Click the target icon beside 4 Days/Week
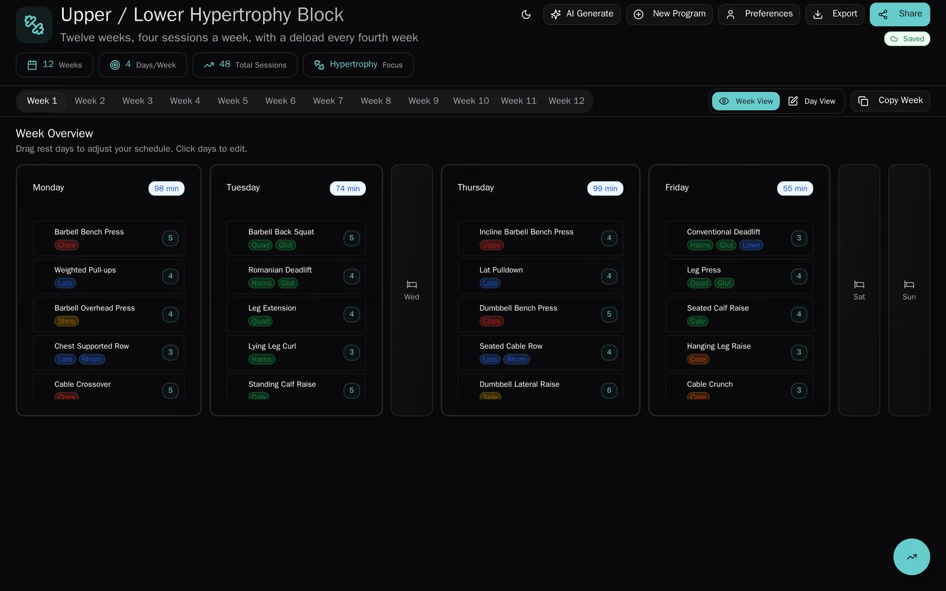This screenshot has height=591, width=946. [x=115, y=65]
